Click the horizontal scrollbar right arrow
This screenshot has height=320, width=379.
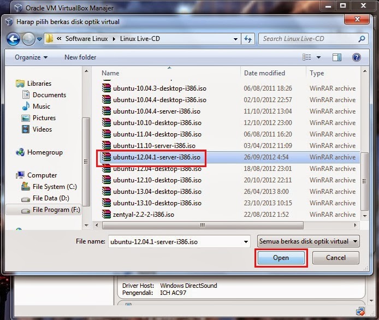pyautogui.click(x=355, y=226)
